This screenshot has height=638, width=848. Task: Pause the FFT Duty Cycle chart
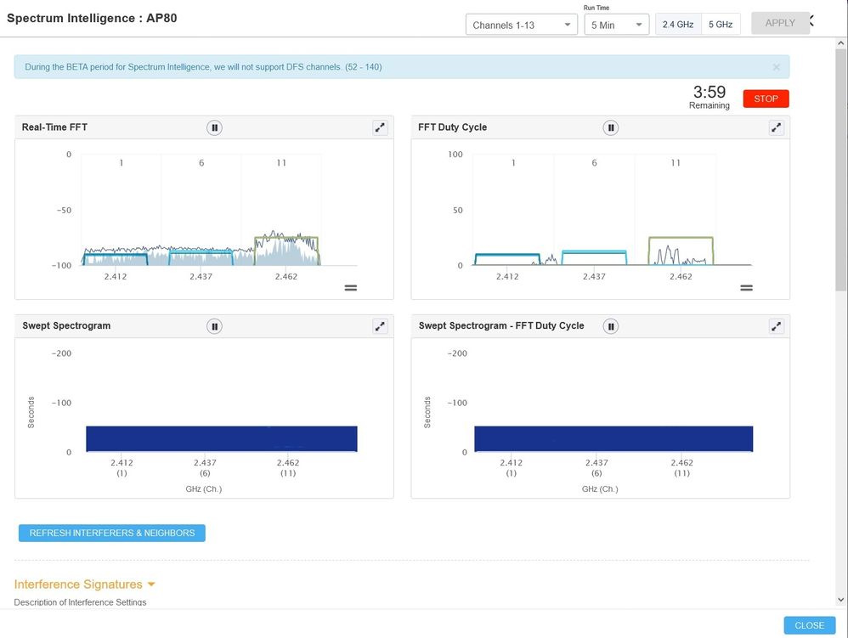tap(610, 127)
